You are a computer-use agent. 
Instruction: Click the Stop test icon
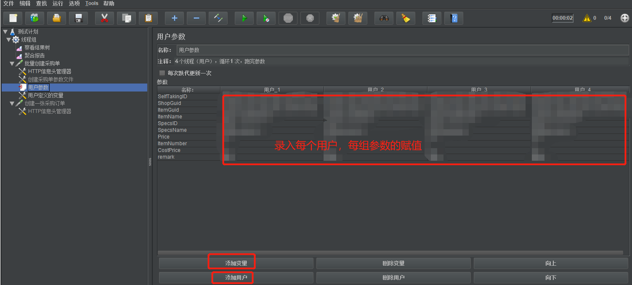tap(288, 18)
